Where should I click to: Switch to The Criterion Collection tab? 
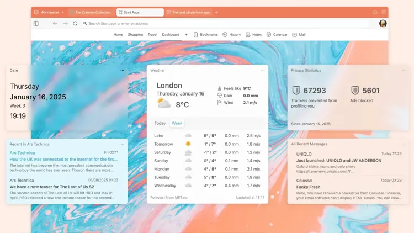tap(91, 12)
